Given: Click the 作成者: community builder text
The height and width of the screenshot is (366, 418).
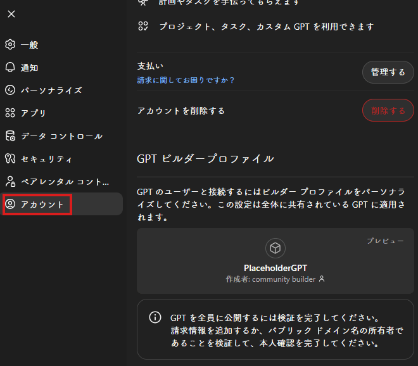Looking at the screenshot, I should click(x=270, y=279).
